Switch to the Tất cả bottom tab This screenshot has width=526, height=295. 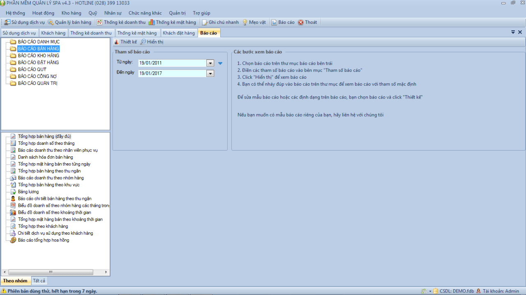click(39, 281)
